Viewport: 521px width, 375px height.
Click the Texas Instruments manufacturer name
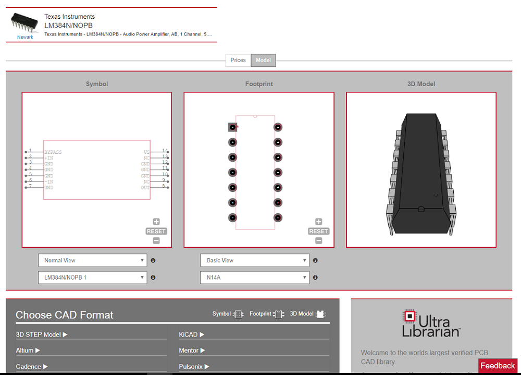[70, 17]
